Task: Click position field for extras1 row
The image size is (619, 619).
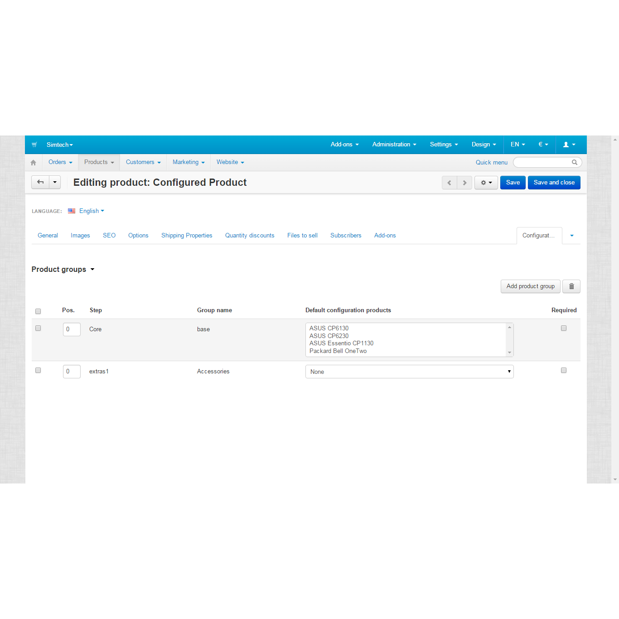Action: tap(72, 372)
